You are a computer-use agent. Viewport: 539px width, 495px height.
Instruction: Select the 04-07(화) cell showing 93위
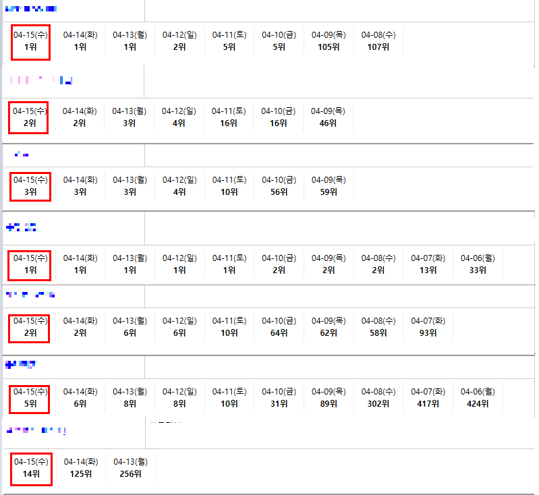[x=428, y=327]
